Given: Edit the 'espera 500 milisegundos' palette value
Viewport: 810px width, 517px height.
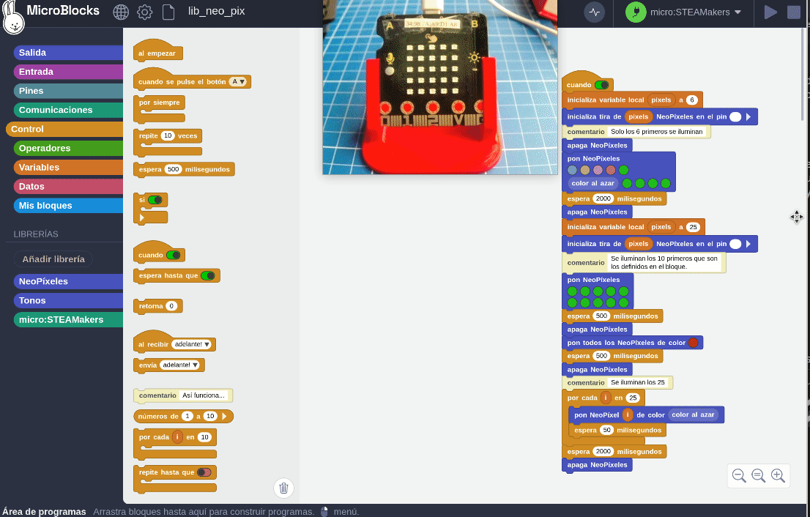Looking at the screenshot, I should click(173, 169).
